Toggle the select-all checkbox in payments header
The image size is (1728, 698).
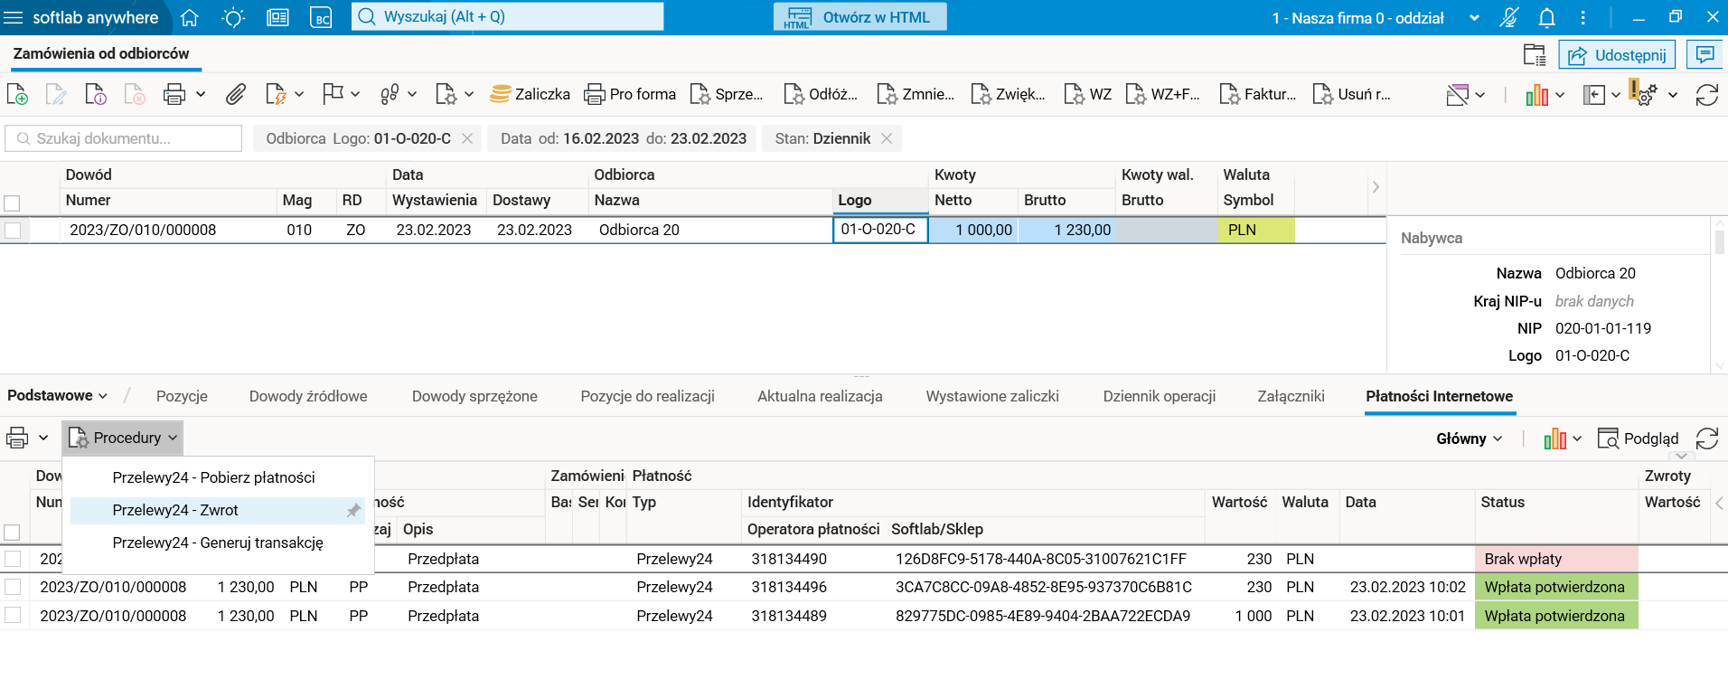12,533
